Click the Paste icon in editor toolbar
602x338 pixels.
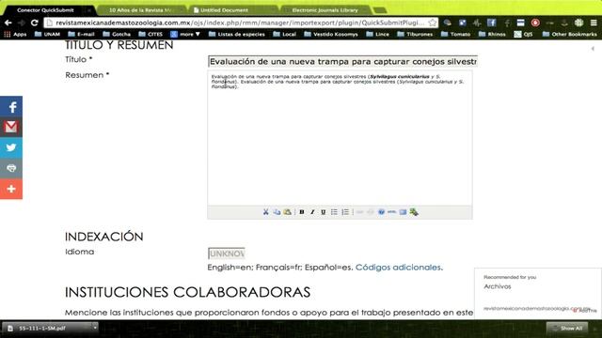(x=287, y=212)
